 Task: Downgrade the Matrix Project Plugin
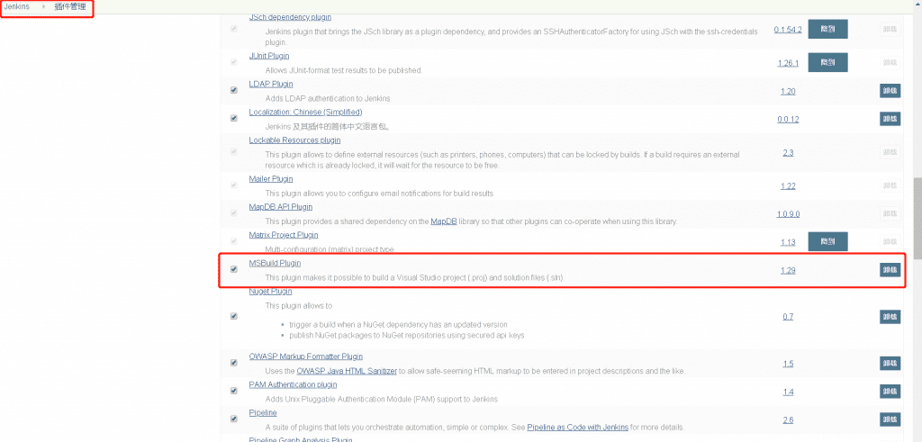point(827,241)
